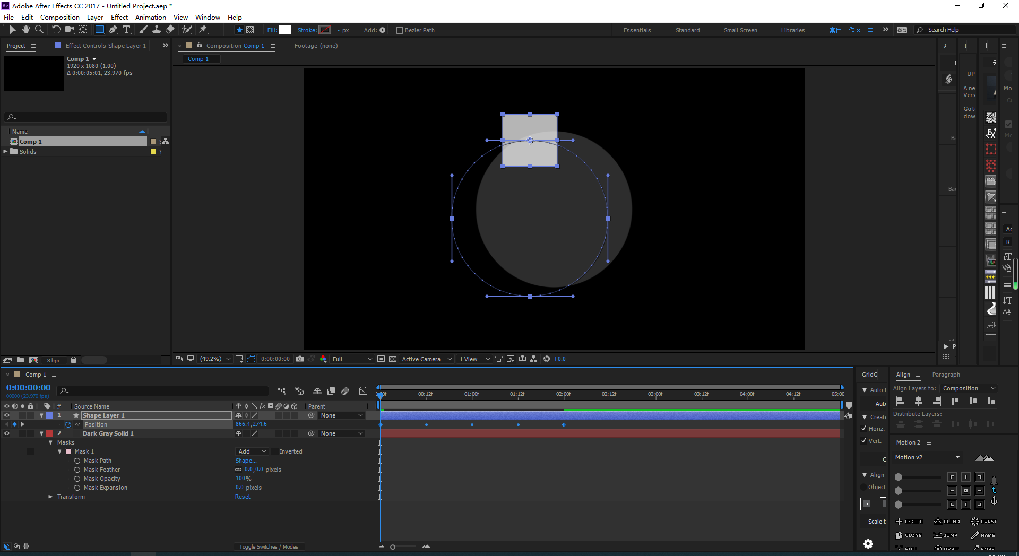Click the white Fill color swatch
The width and height of the screenshot is (1019, 556).
[285, 30]
